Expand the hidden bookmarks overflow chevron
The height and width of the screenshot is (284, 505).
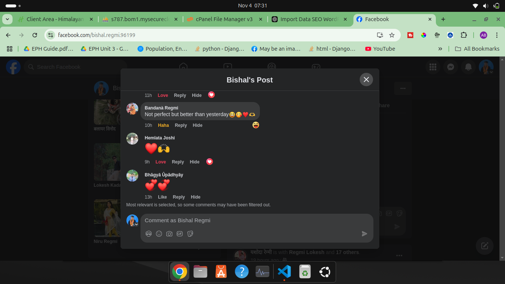click(440, 49)
